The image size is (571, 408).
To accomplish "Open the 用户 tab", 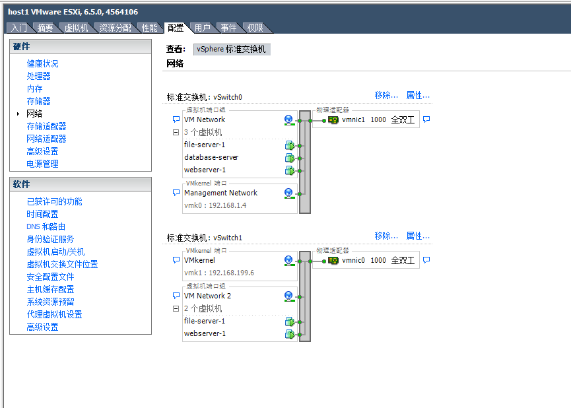I will 202,28.
